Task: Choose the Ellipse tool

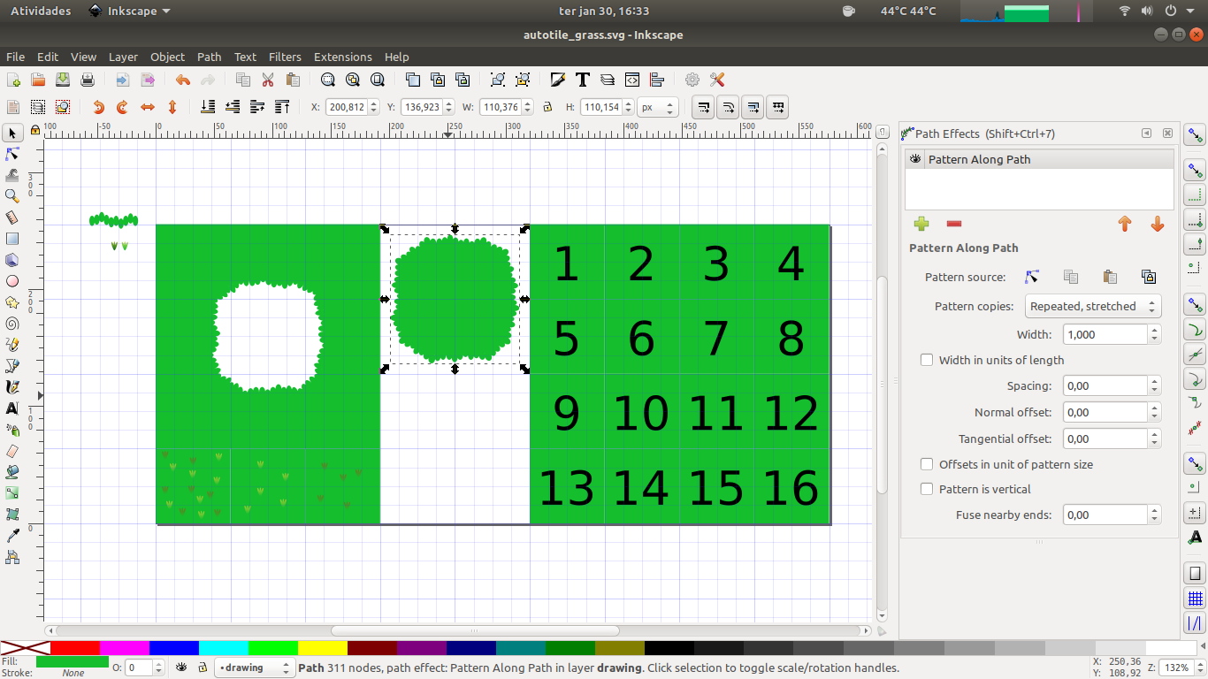Action: [12, 281]
